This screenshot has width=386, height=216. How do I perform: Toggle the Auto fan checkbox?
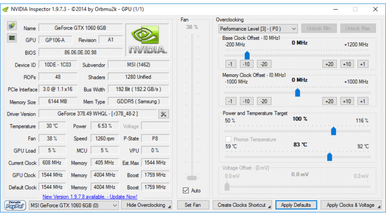tap(186, 191)
